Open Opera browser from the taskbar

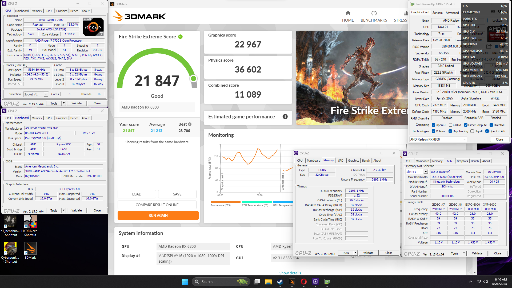click(303, 282)
